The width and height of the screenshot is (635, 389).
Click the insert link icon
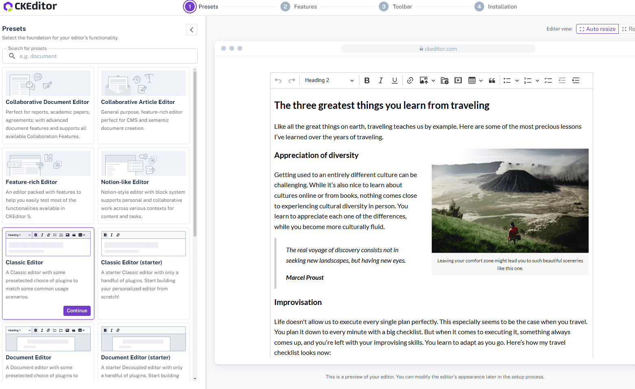410,80
